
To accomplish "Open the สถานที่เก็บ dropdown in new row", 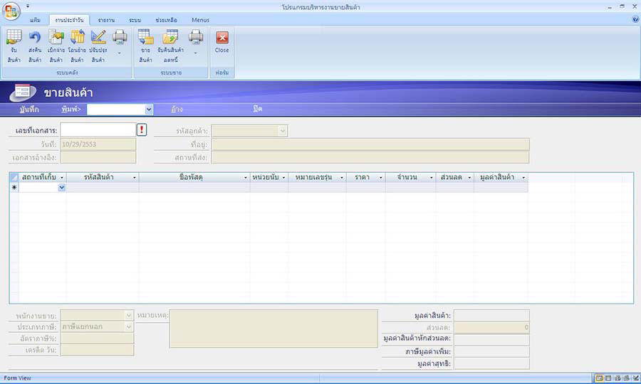I will click(61, 187).
